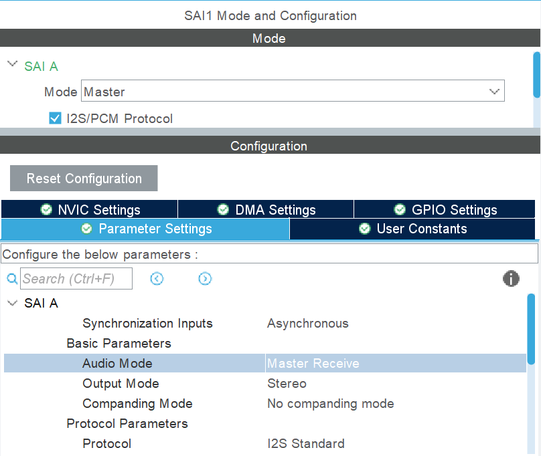The width and height of the screenshot is (541, 456).
Task: Go to next search result arrow
Action: (x=205, y=279)
